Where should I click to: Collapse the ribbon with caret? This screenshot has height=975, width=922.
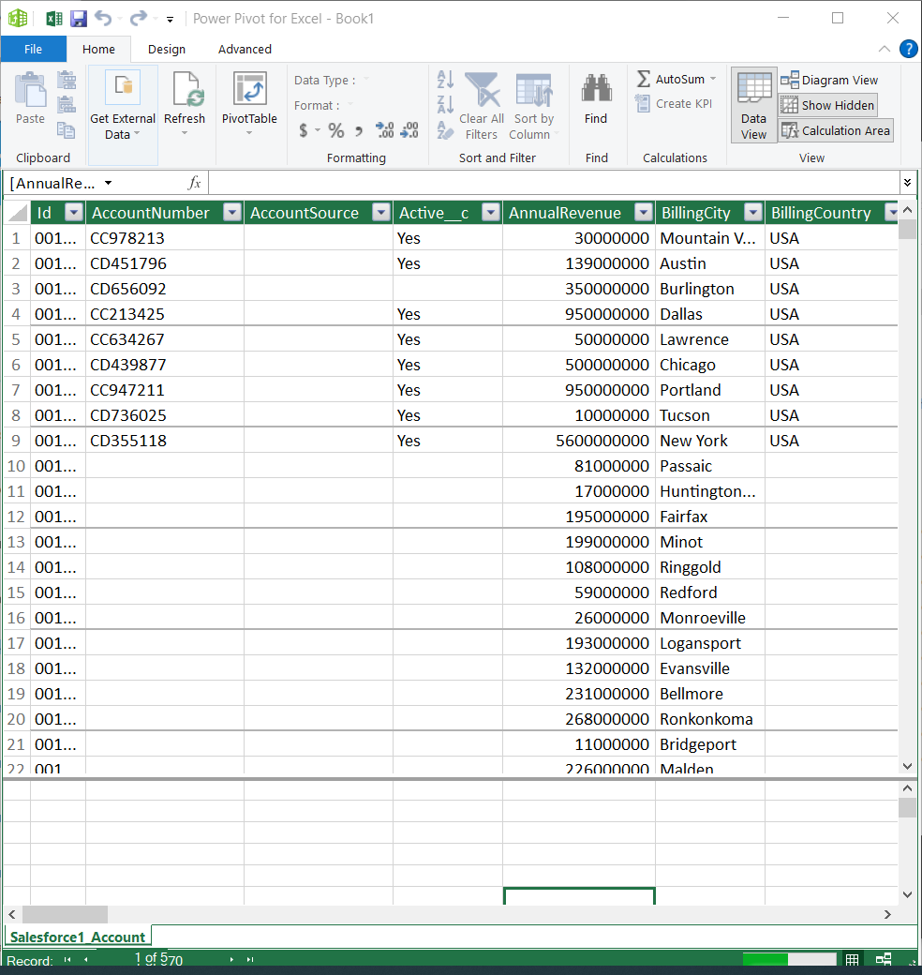[885, 49]
